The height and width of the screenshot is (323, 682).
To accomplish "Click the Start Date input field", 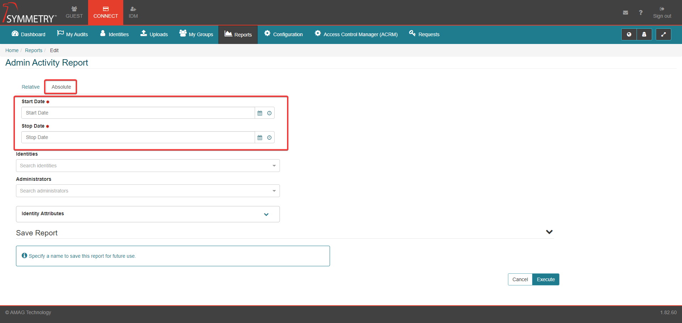I will [138, 113].
